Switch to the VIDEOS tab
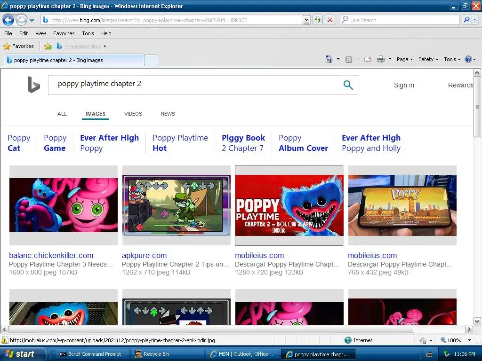This screenshot has height=361, width=482. (x=133, y=114)
